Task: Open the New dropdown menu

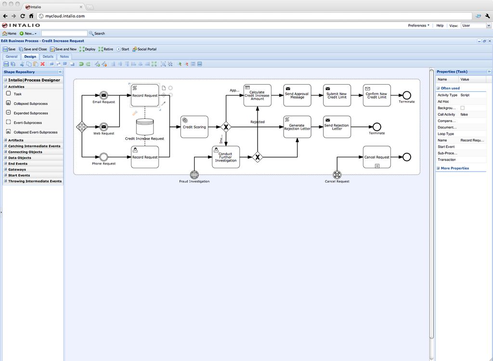Action: (x=28, y=33)
